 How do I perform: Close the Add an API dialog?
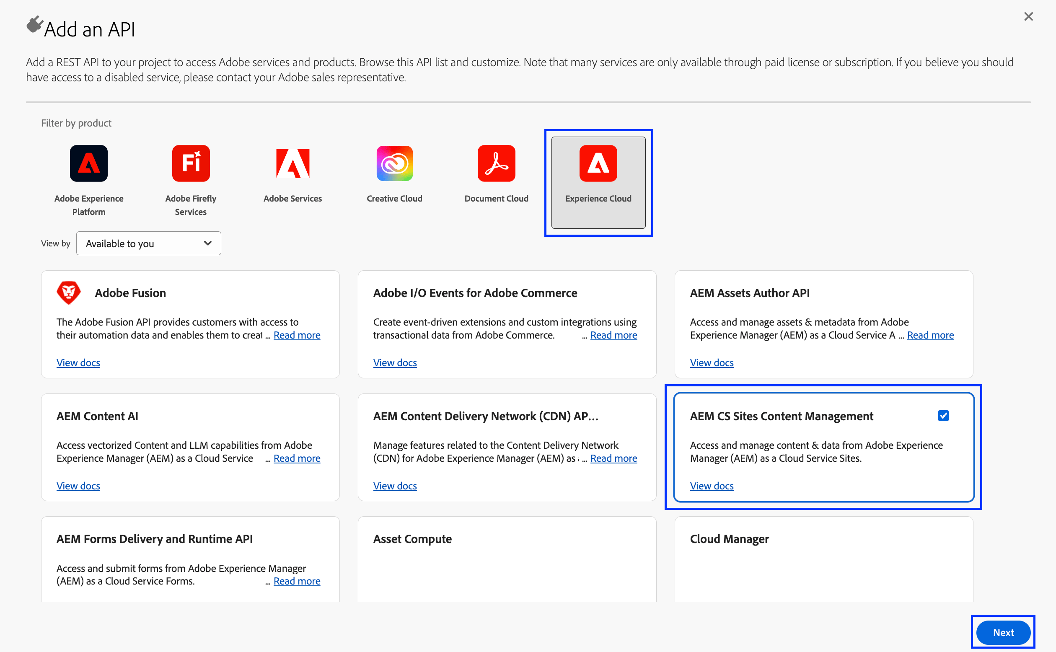(x=1028, y=16)
